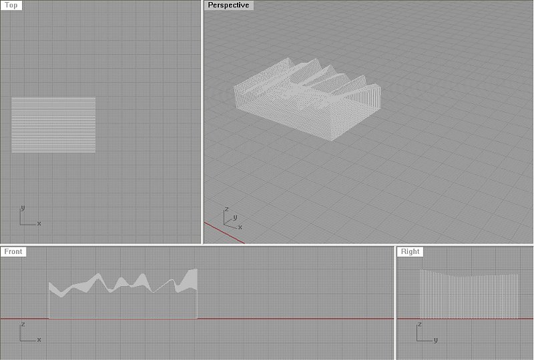Activate the Top viewport title label
Screen dimensions: 534x360
[x=11, y=5]
